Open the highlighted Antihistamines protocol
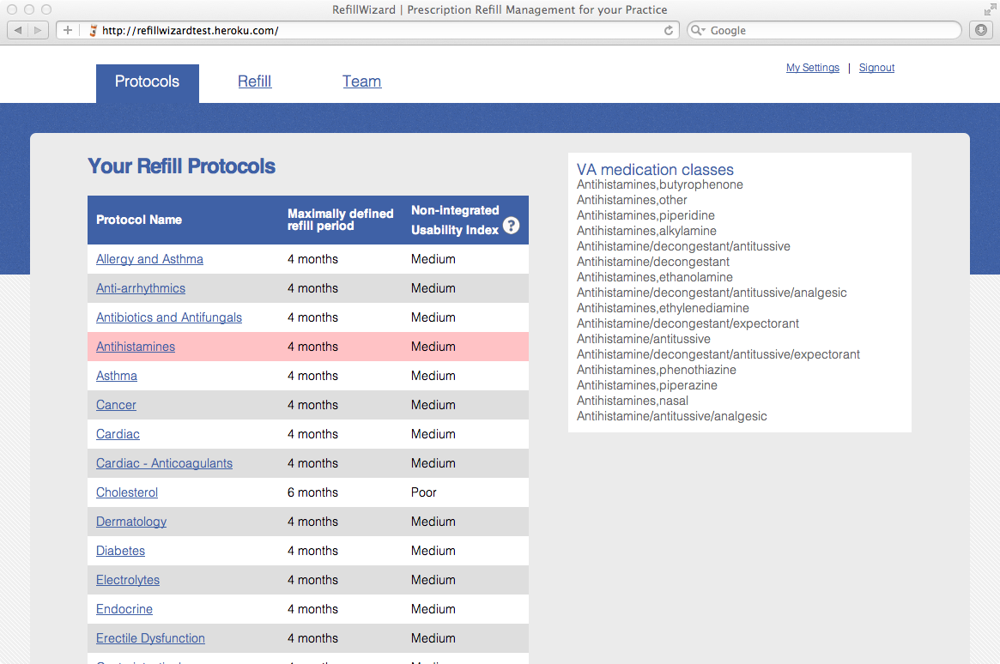Viewport: 1000px width, 664px height. pyautogui.click(x=136, y=347)
